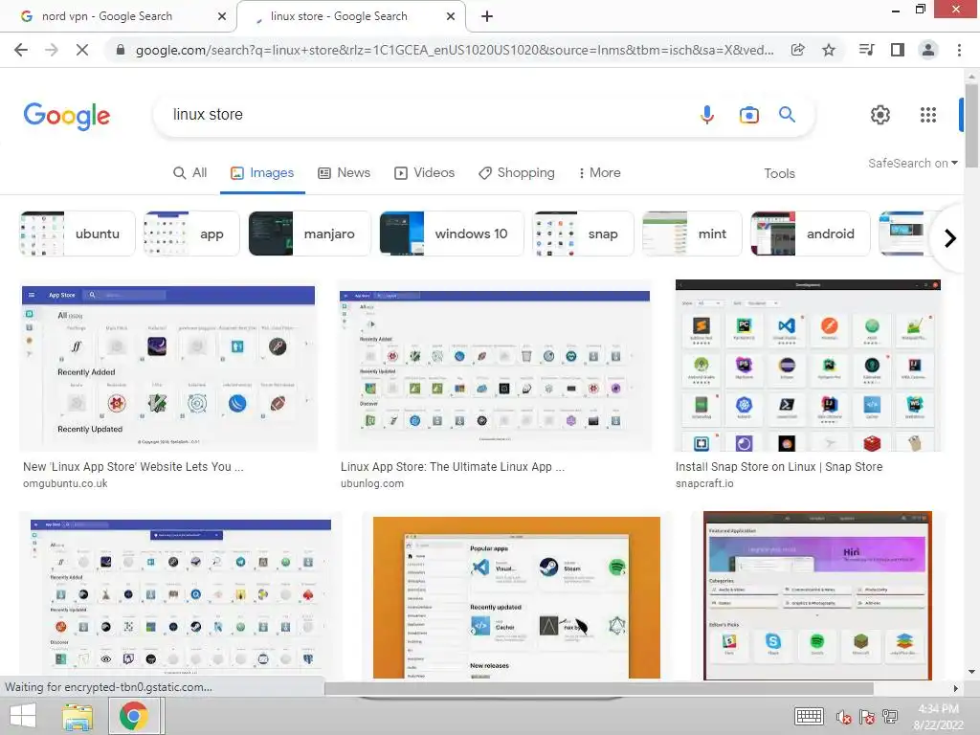Close the nord vpn tab
The image size is (980, 735).
(222, 16)
